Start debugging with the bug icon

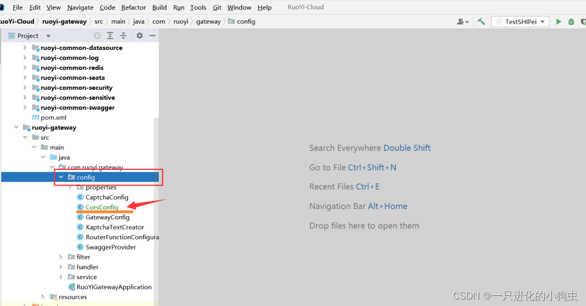[571, 22]
